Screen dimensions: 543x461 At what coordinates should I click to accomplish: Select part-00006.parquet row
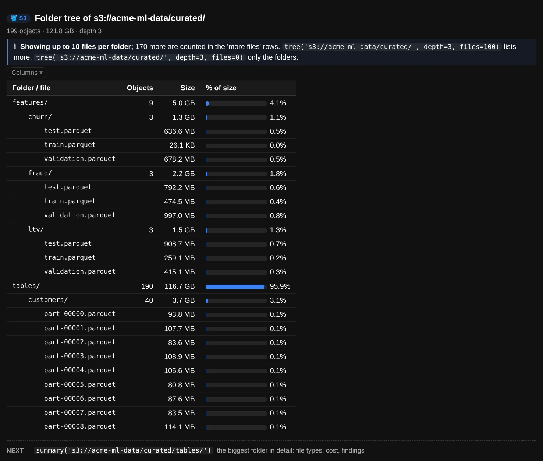pyautogui.click(x=151, y=399)
